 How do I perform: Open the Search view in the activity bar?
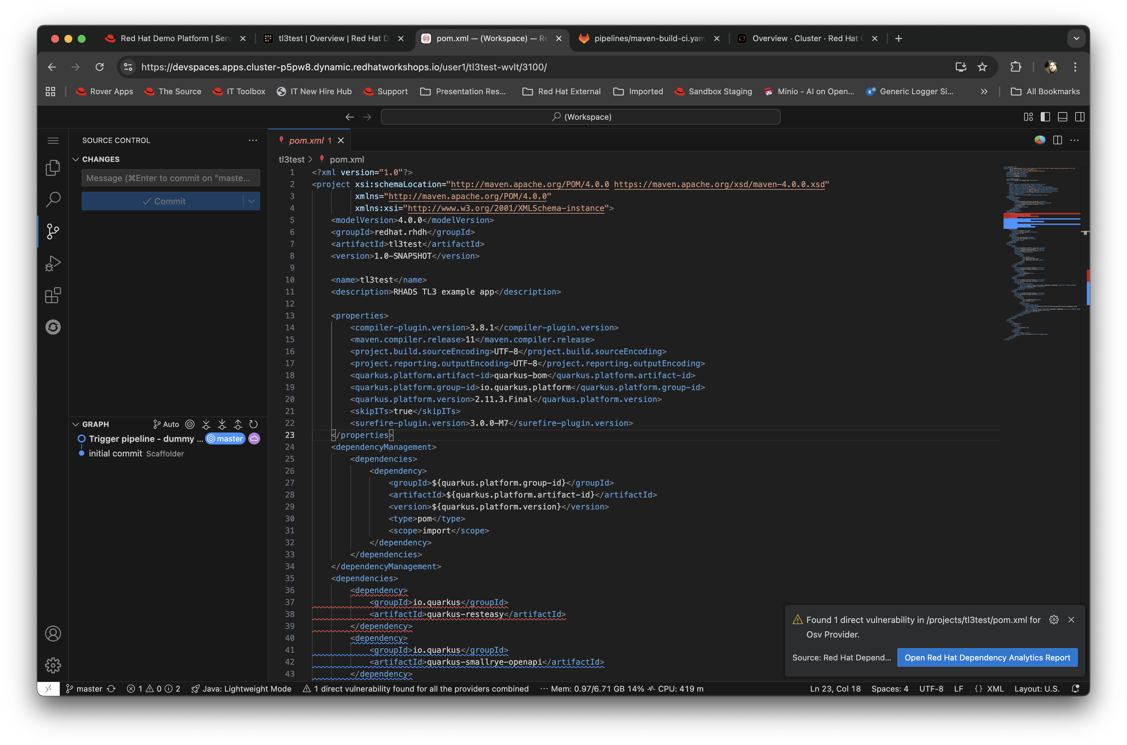pos(53,200)
